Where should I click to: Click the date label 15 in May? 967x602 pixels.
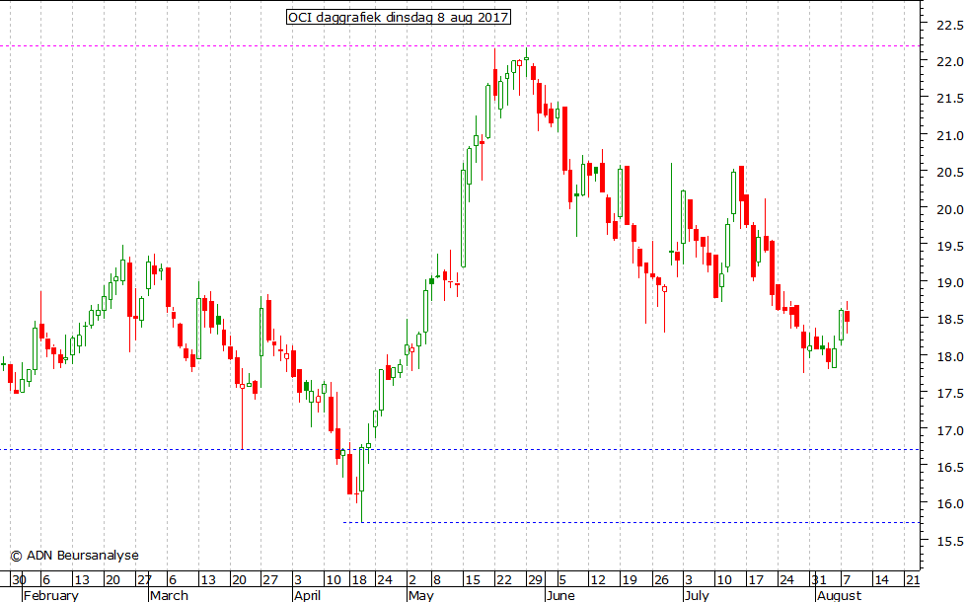click(473, 580)
